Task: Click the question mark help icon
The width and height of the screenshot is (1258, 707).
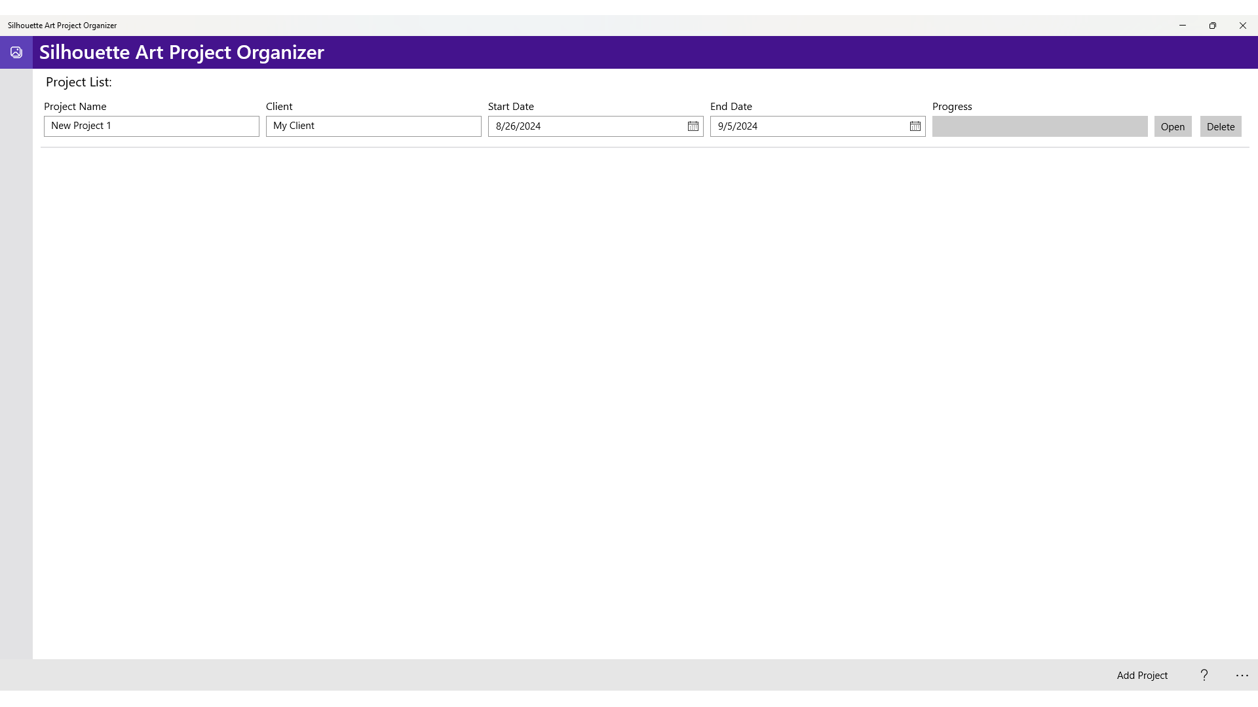Action: [1204, 675]
